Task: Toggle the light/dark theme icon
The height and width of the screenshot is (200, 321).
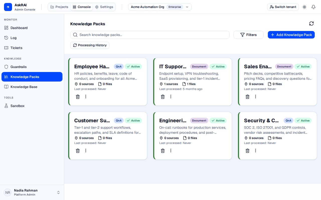Action: 304,7
